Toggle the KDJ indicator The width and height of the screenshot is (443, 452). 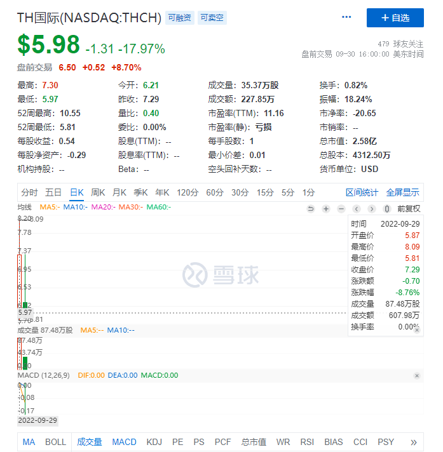tap(154, 442)
